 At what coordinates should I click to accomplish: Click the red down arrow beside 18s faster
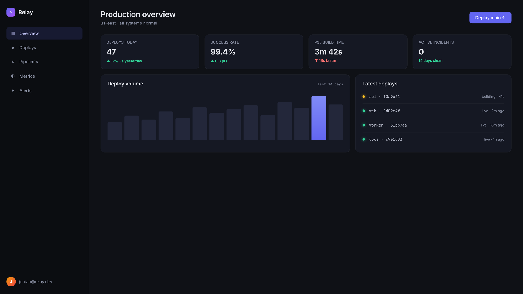[316, 60]
